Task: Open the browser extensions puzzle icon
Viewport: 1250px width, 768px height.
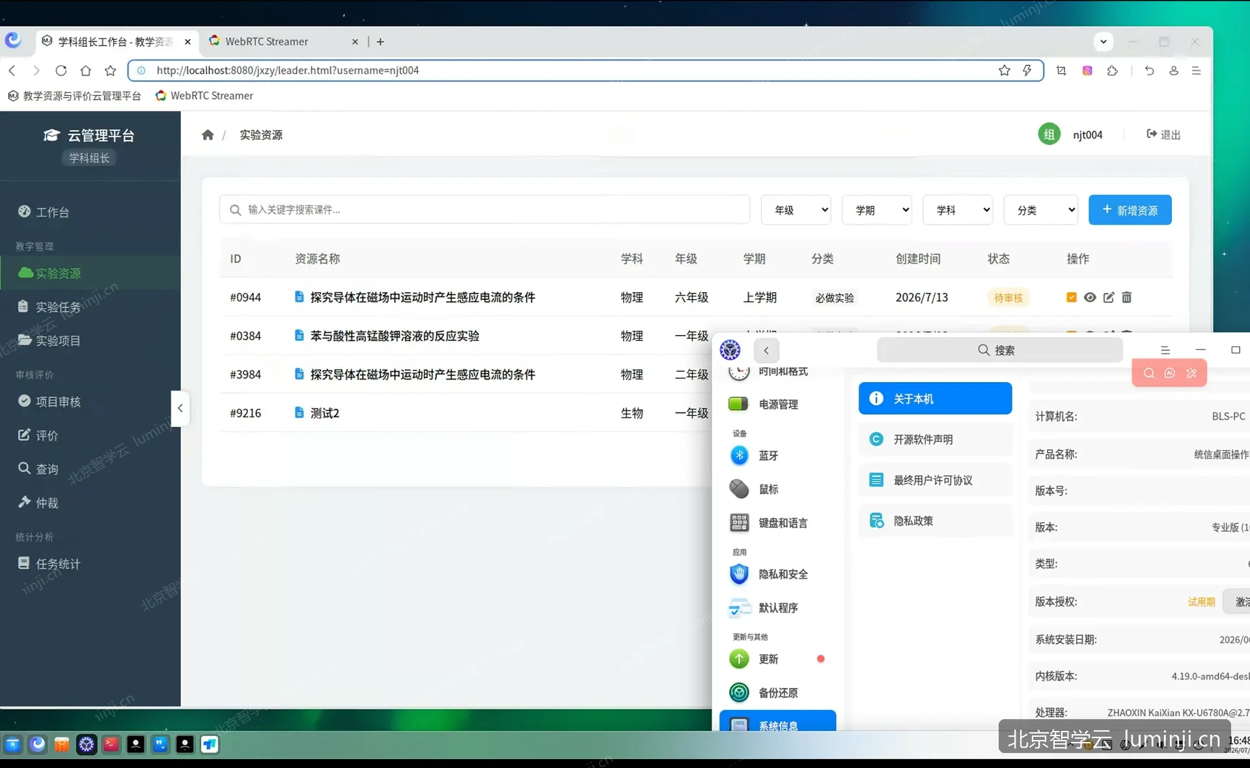Action: click(x=1113, y=70)
